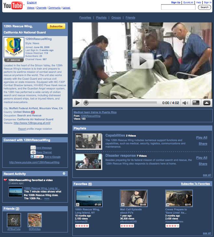Expand the player's up-arrow menu button
Image resolution: width=214 pixels, height=237 pixels.
[x=207, y=103]
